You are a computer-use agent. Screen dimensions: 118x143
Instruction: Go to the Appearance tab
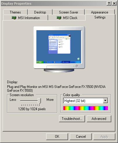[100, 12]
